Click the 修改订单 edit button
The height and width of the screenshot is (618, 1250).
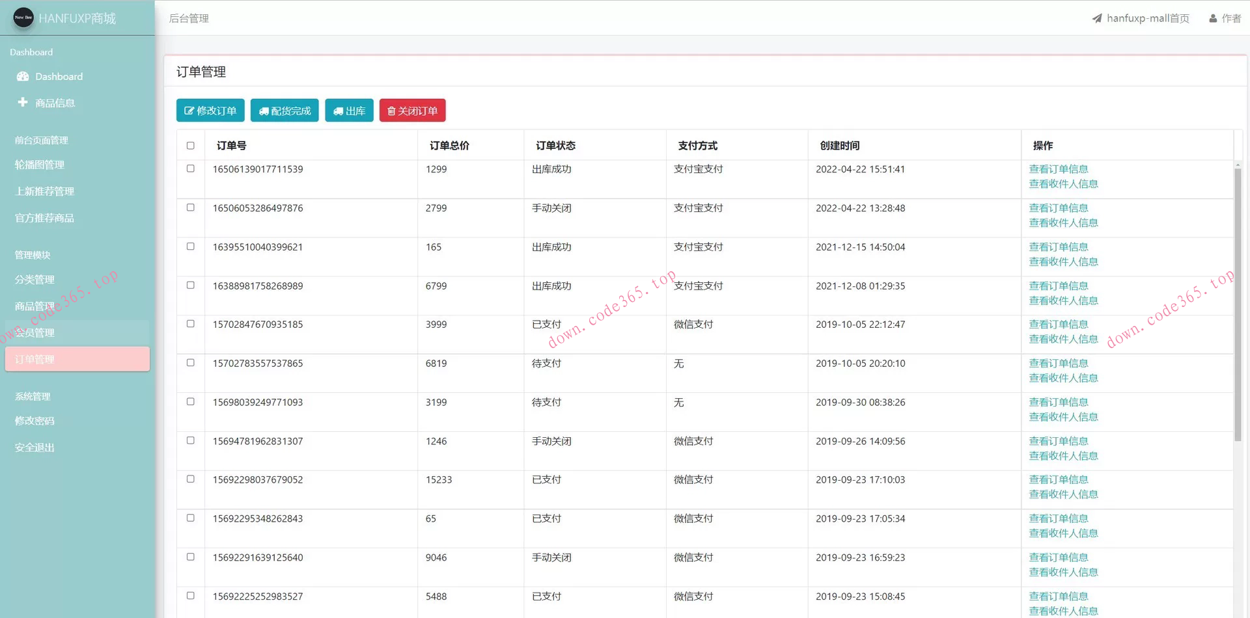[x=210, y=111]
